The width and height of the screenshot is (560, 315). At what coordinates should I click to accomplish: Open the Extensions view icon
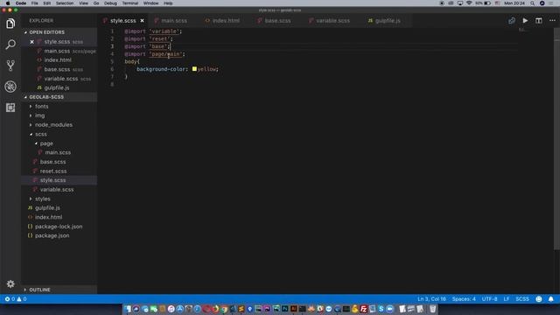coord(10,108)
